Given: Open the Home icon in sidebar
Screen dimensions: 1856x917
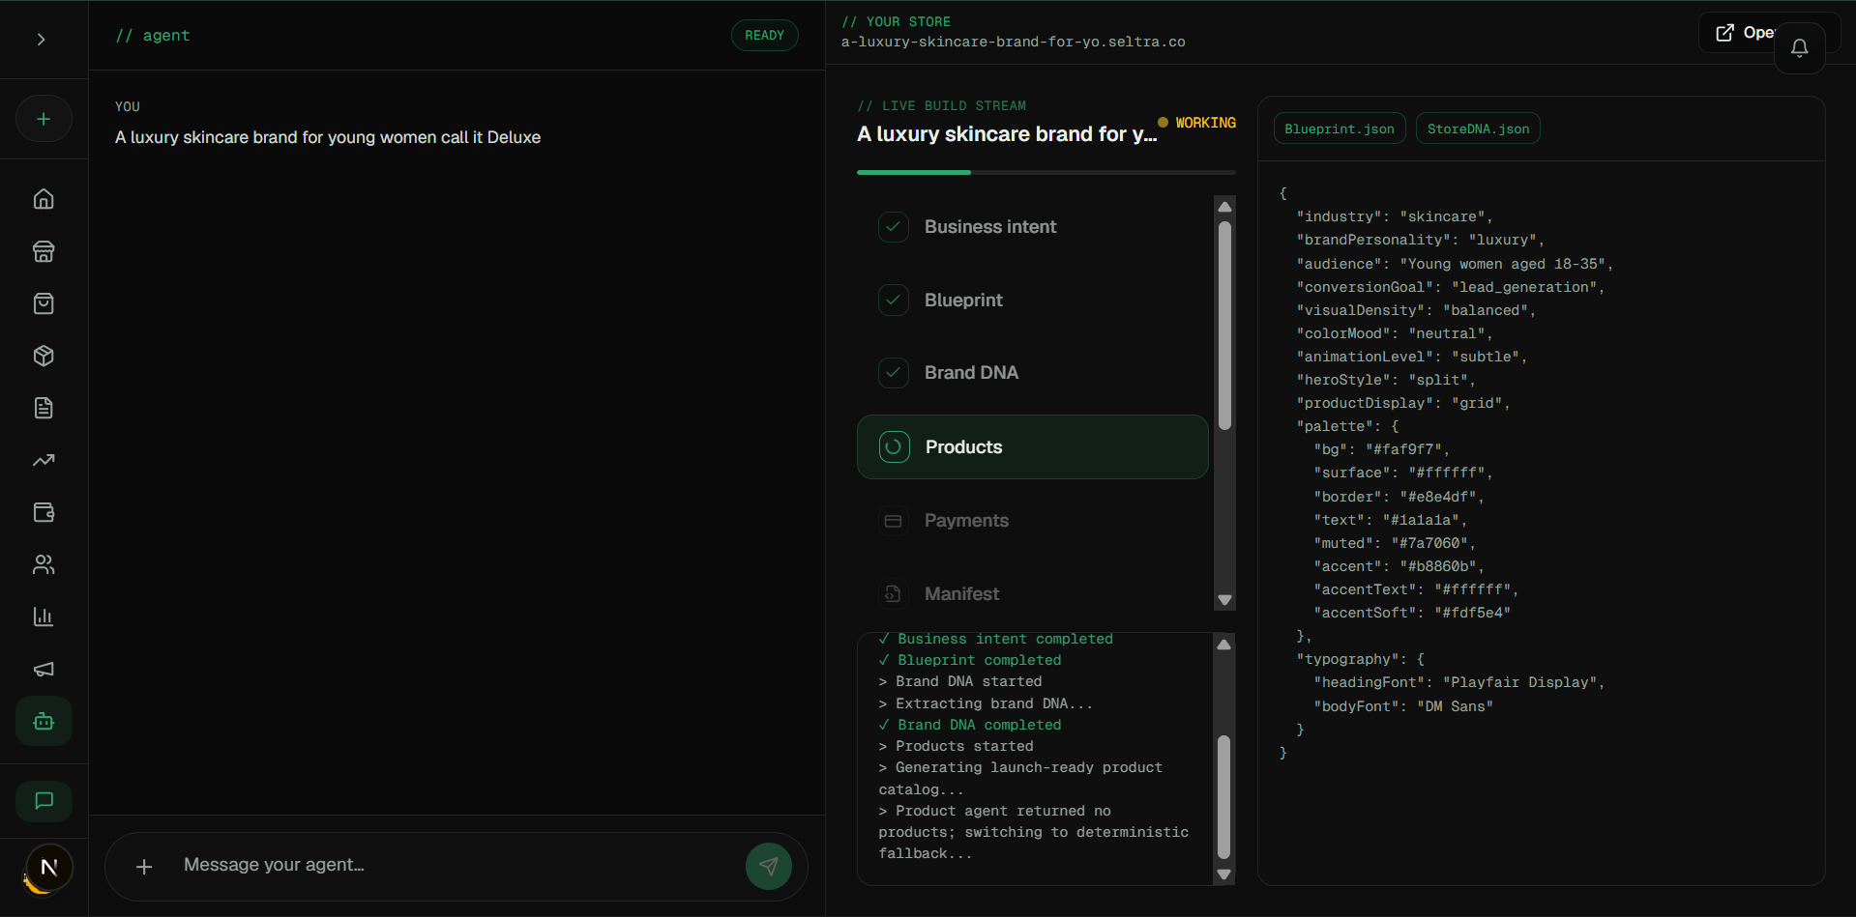Looking at the screenshot, I should pyautogui.click(x=44, y=199).
